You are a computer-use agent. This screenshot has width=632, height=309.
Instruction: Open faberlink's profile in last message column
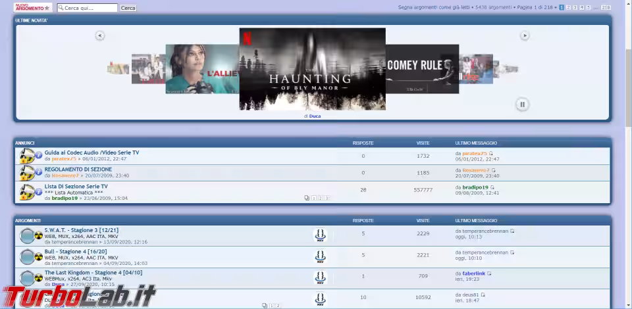(474, 273)
